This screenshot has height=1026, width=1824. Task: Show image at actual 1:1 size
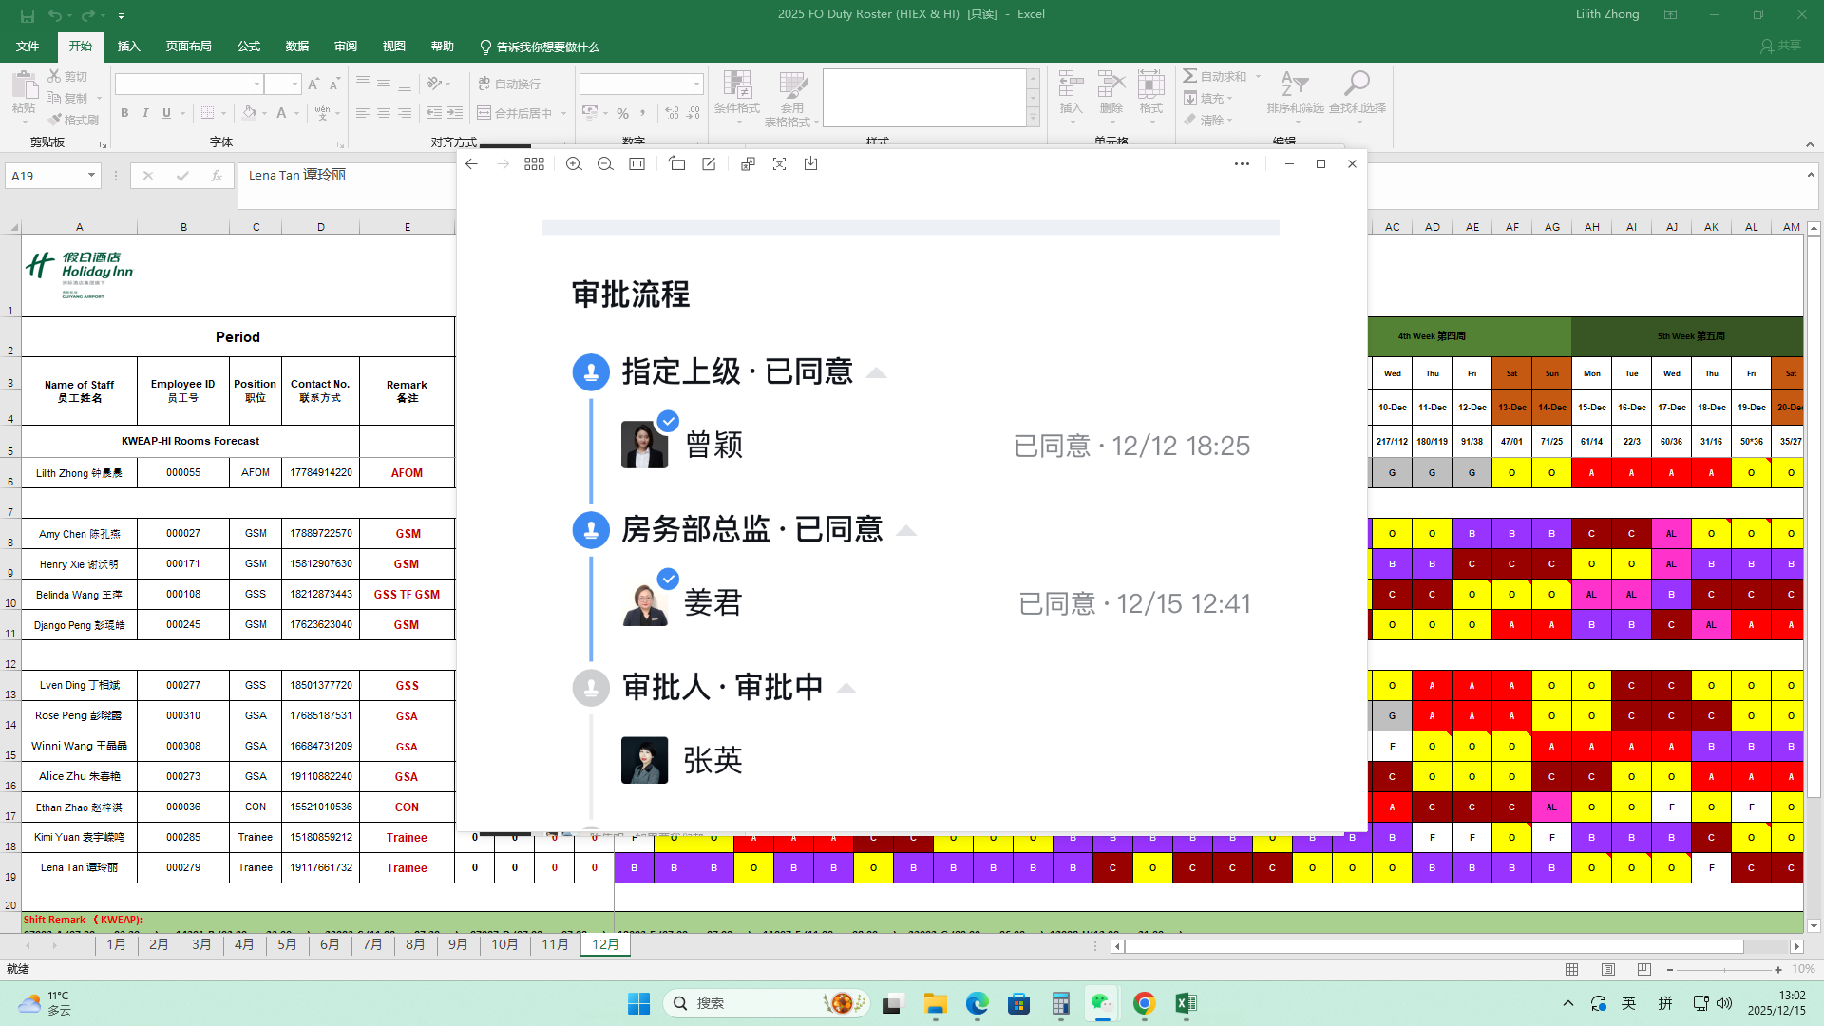(x=636, y=164)
